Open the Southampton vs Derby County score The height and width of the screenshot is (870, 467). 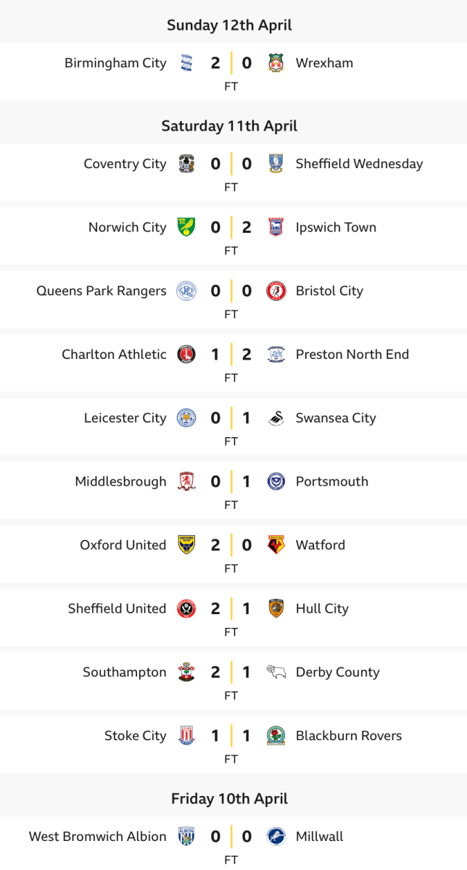[231, 672]
